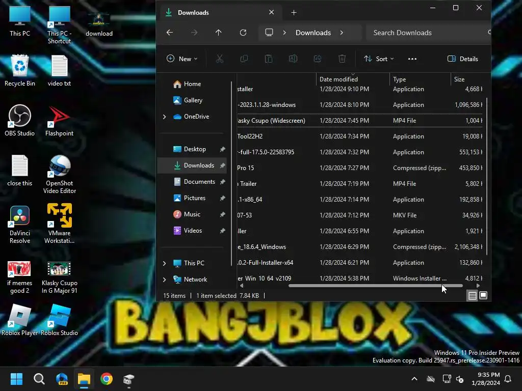Open Gallery in the navigation pane
Viewport: 522px width, 391px height.
(x=193, y=100)
